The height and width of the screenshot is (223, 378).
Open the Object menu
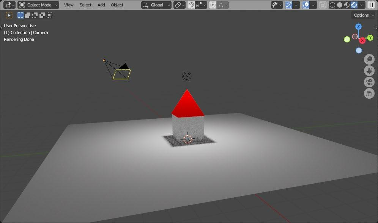117,5
